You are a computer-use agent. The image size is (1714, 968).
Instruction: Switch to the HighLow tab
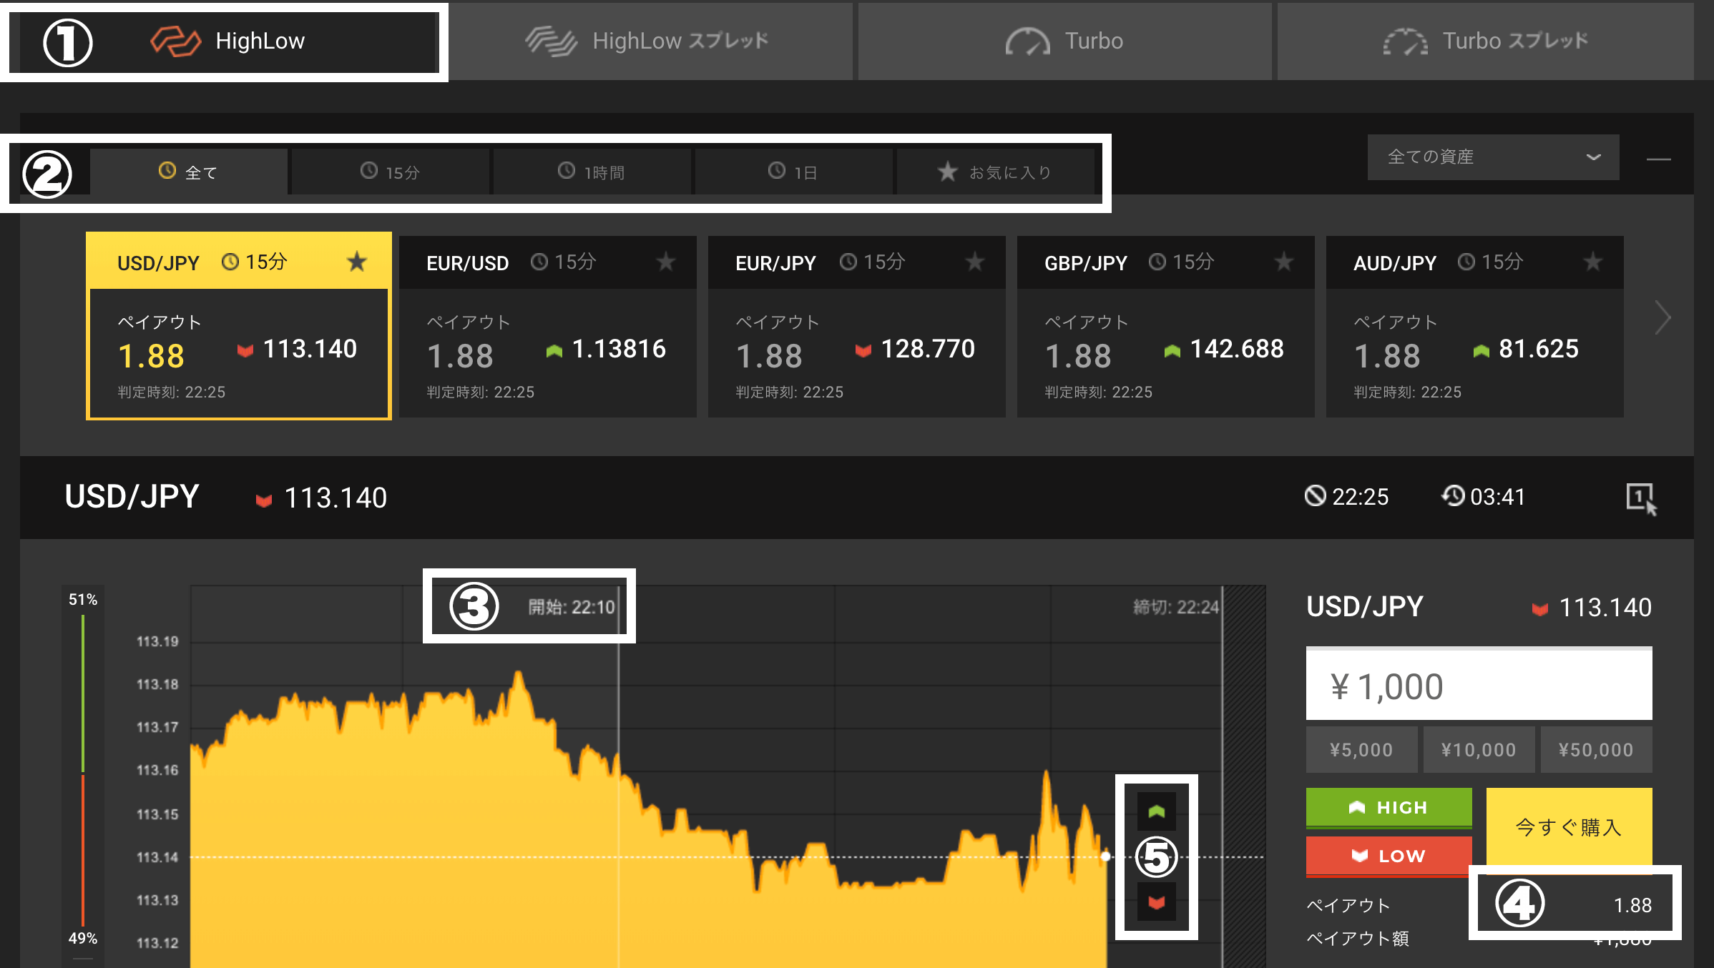227,41
